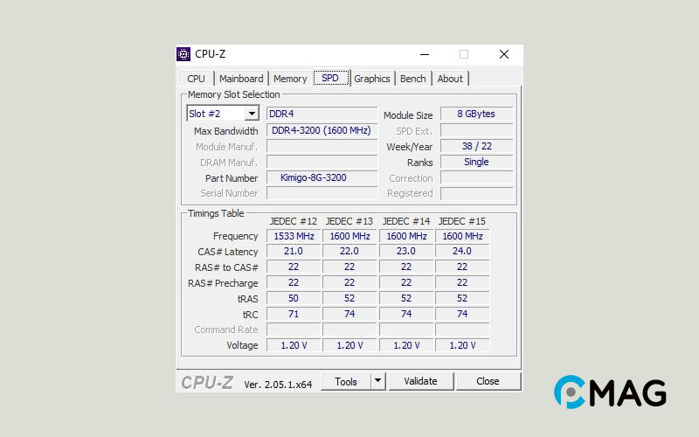Click the JEDEC #12 RAS# to CAS# 22 cell
699x437 pixels.
pos(294,267)
